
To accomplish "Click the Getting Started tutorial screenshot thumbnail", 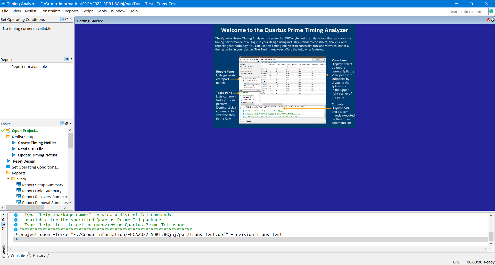I will (x=282, y=90).
